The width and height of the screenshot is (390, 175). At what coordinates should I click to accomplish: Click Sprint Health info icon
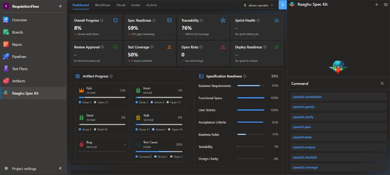(258, 21)
